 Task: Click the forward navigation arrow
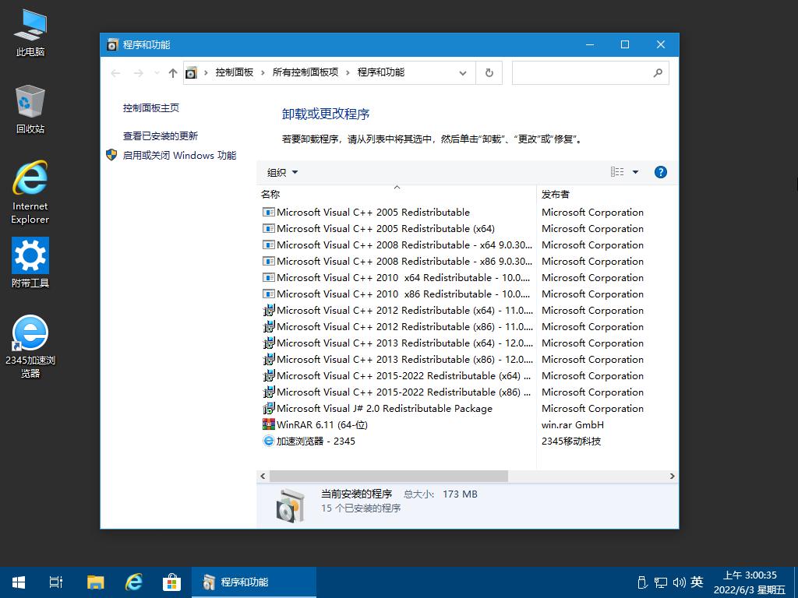(138, 73)
